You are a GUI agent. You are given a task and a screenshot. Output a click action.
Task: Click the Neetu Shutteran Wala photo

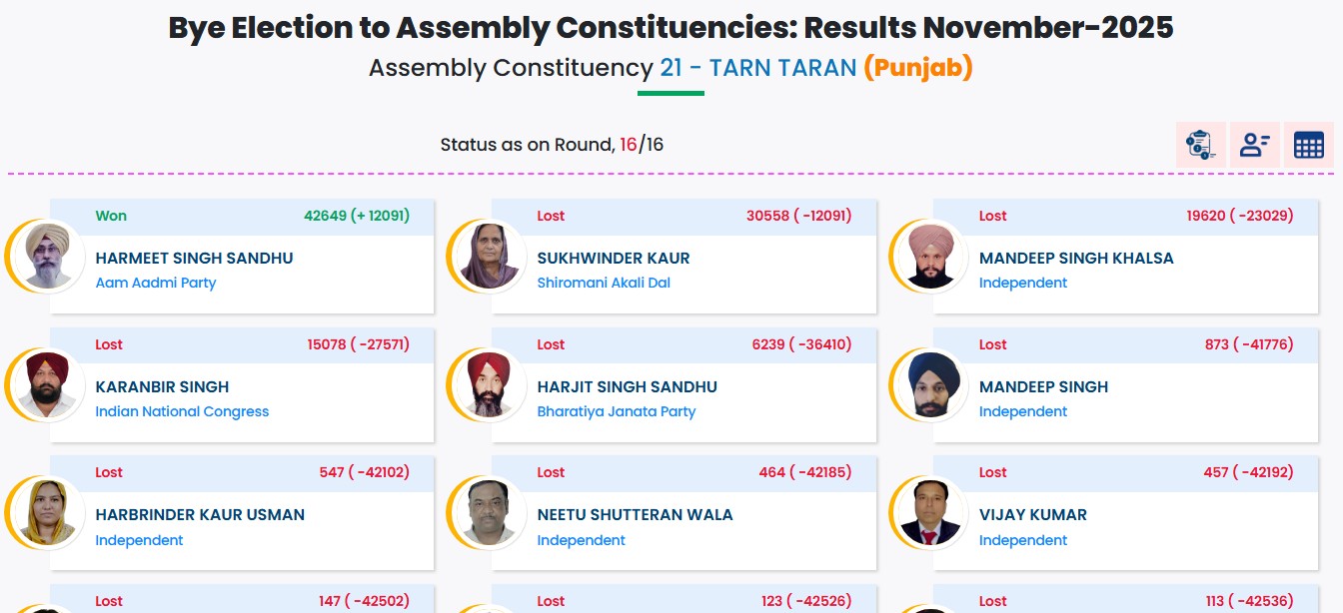point(489,513)
